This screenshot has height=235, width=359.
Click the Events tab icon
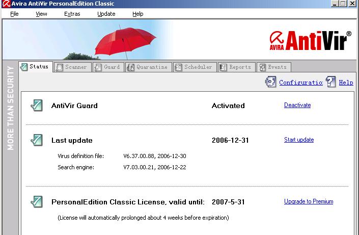[262, 67]
